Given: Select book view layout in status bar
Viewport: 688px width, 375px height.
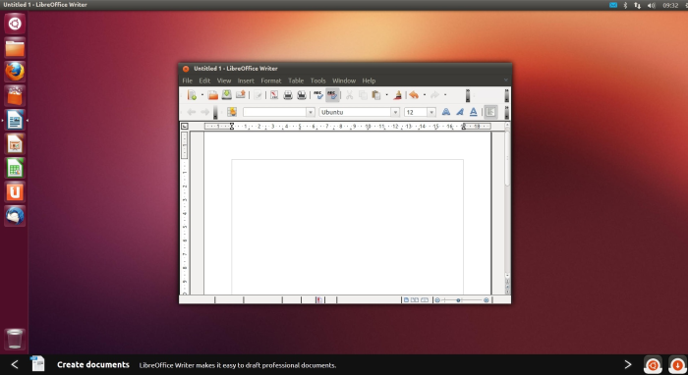Looking at the screenshot, I should 425,300.
